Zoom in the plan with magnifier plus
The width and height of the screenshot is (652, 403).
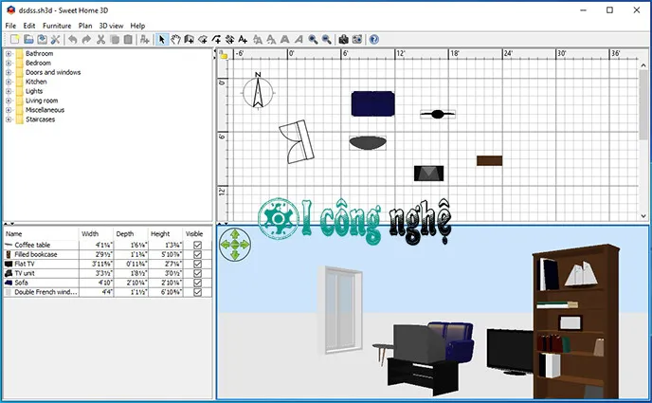tap(313, 40)
